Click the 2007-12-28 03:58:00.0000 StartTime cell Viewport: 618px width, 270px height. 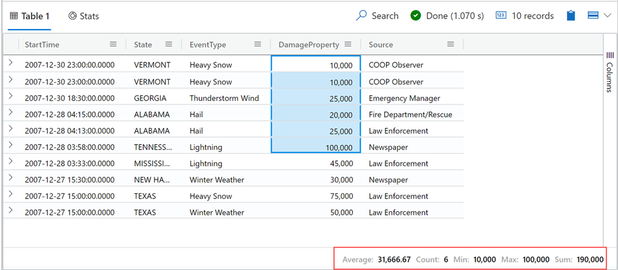[x=70, y=147]
